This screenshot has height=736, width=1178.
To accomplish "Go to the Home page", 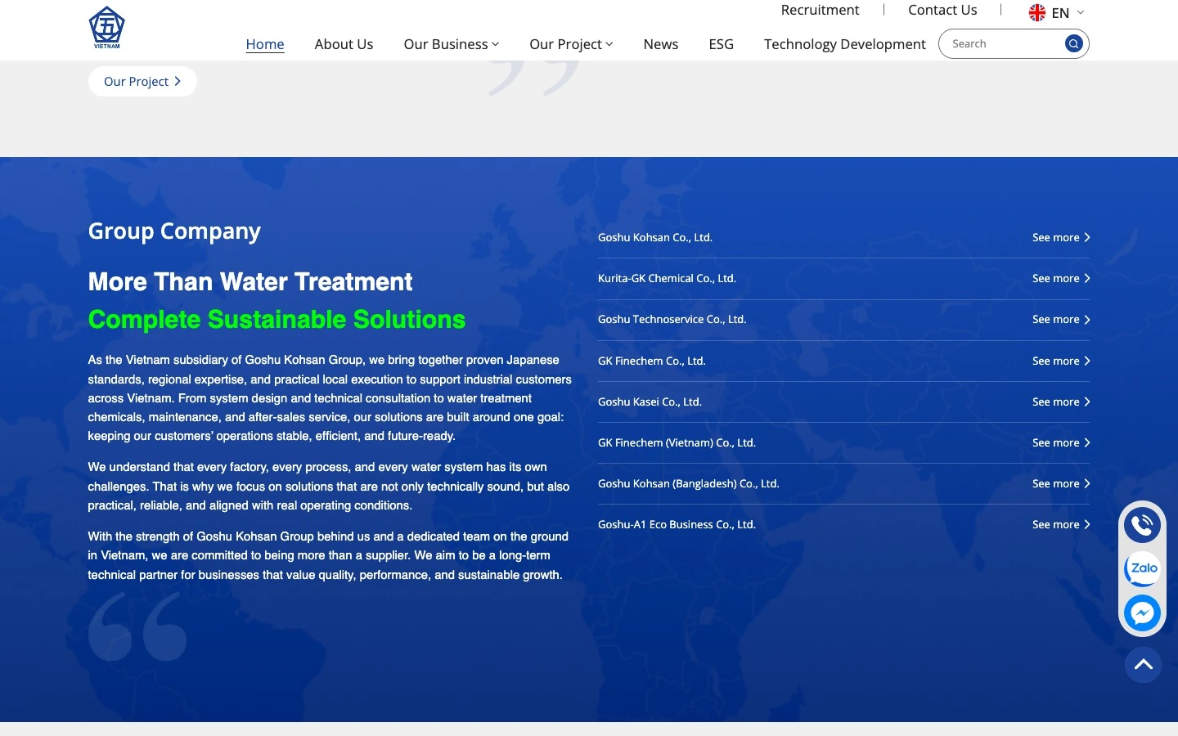I will click(265, 44).
